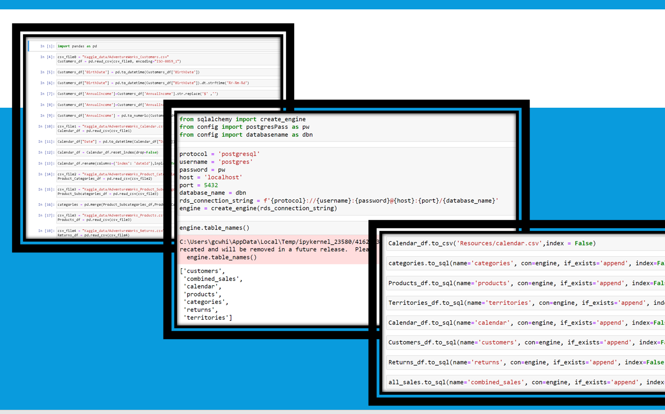Viewport: 665px width, 414px height.
Task: Click 'returns' in the table list output
Action: tap(199, 310)
